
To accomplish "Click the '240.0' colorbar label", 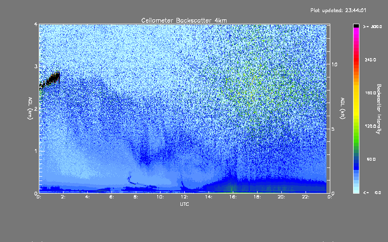I will pos(371,60).
